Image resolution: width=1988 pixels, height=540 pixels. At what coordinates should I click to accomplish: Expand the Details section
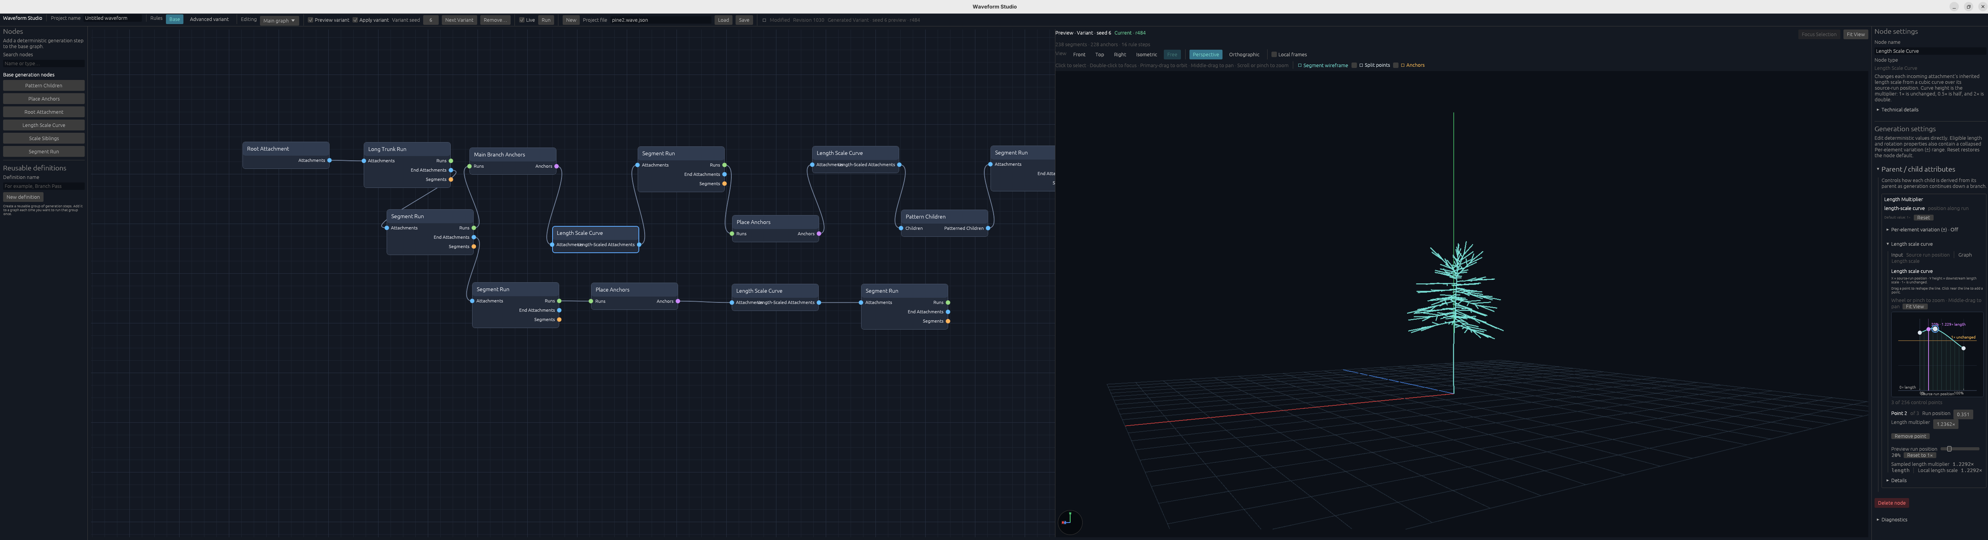(1896, 481)
